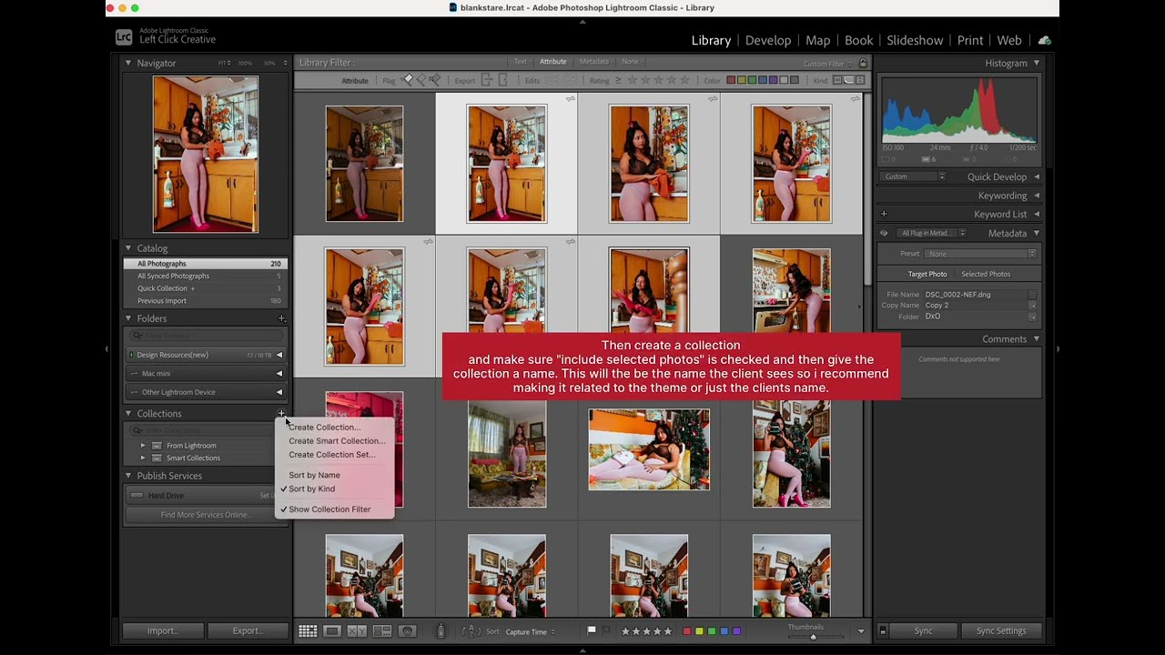Viewport: 1165px width, 655px height.
Task: Click the Lrc logo identity plate
Action: tap(124, 37)
